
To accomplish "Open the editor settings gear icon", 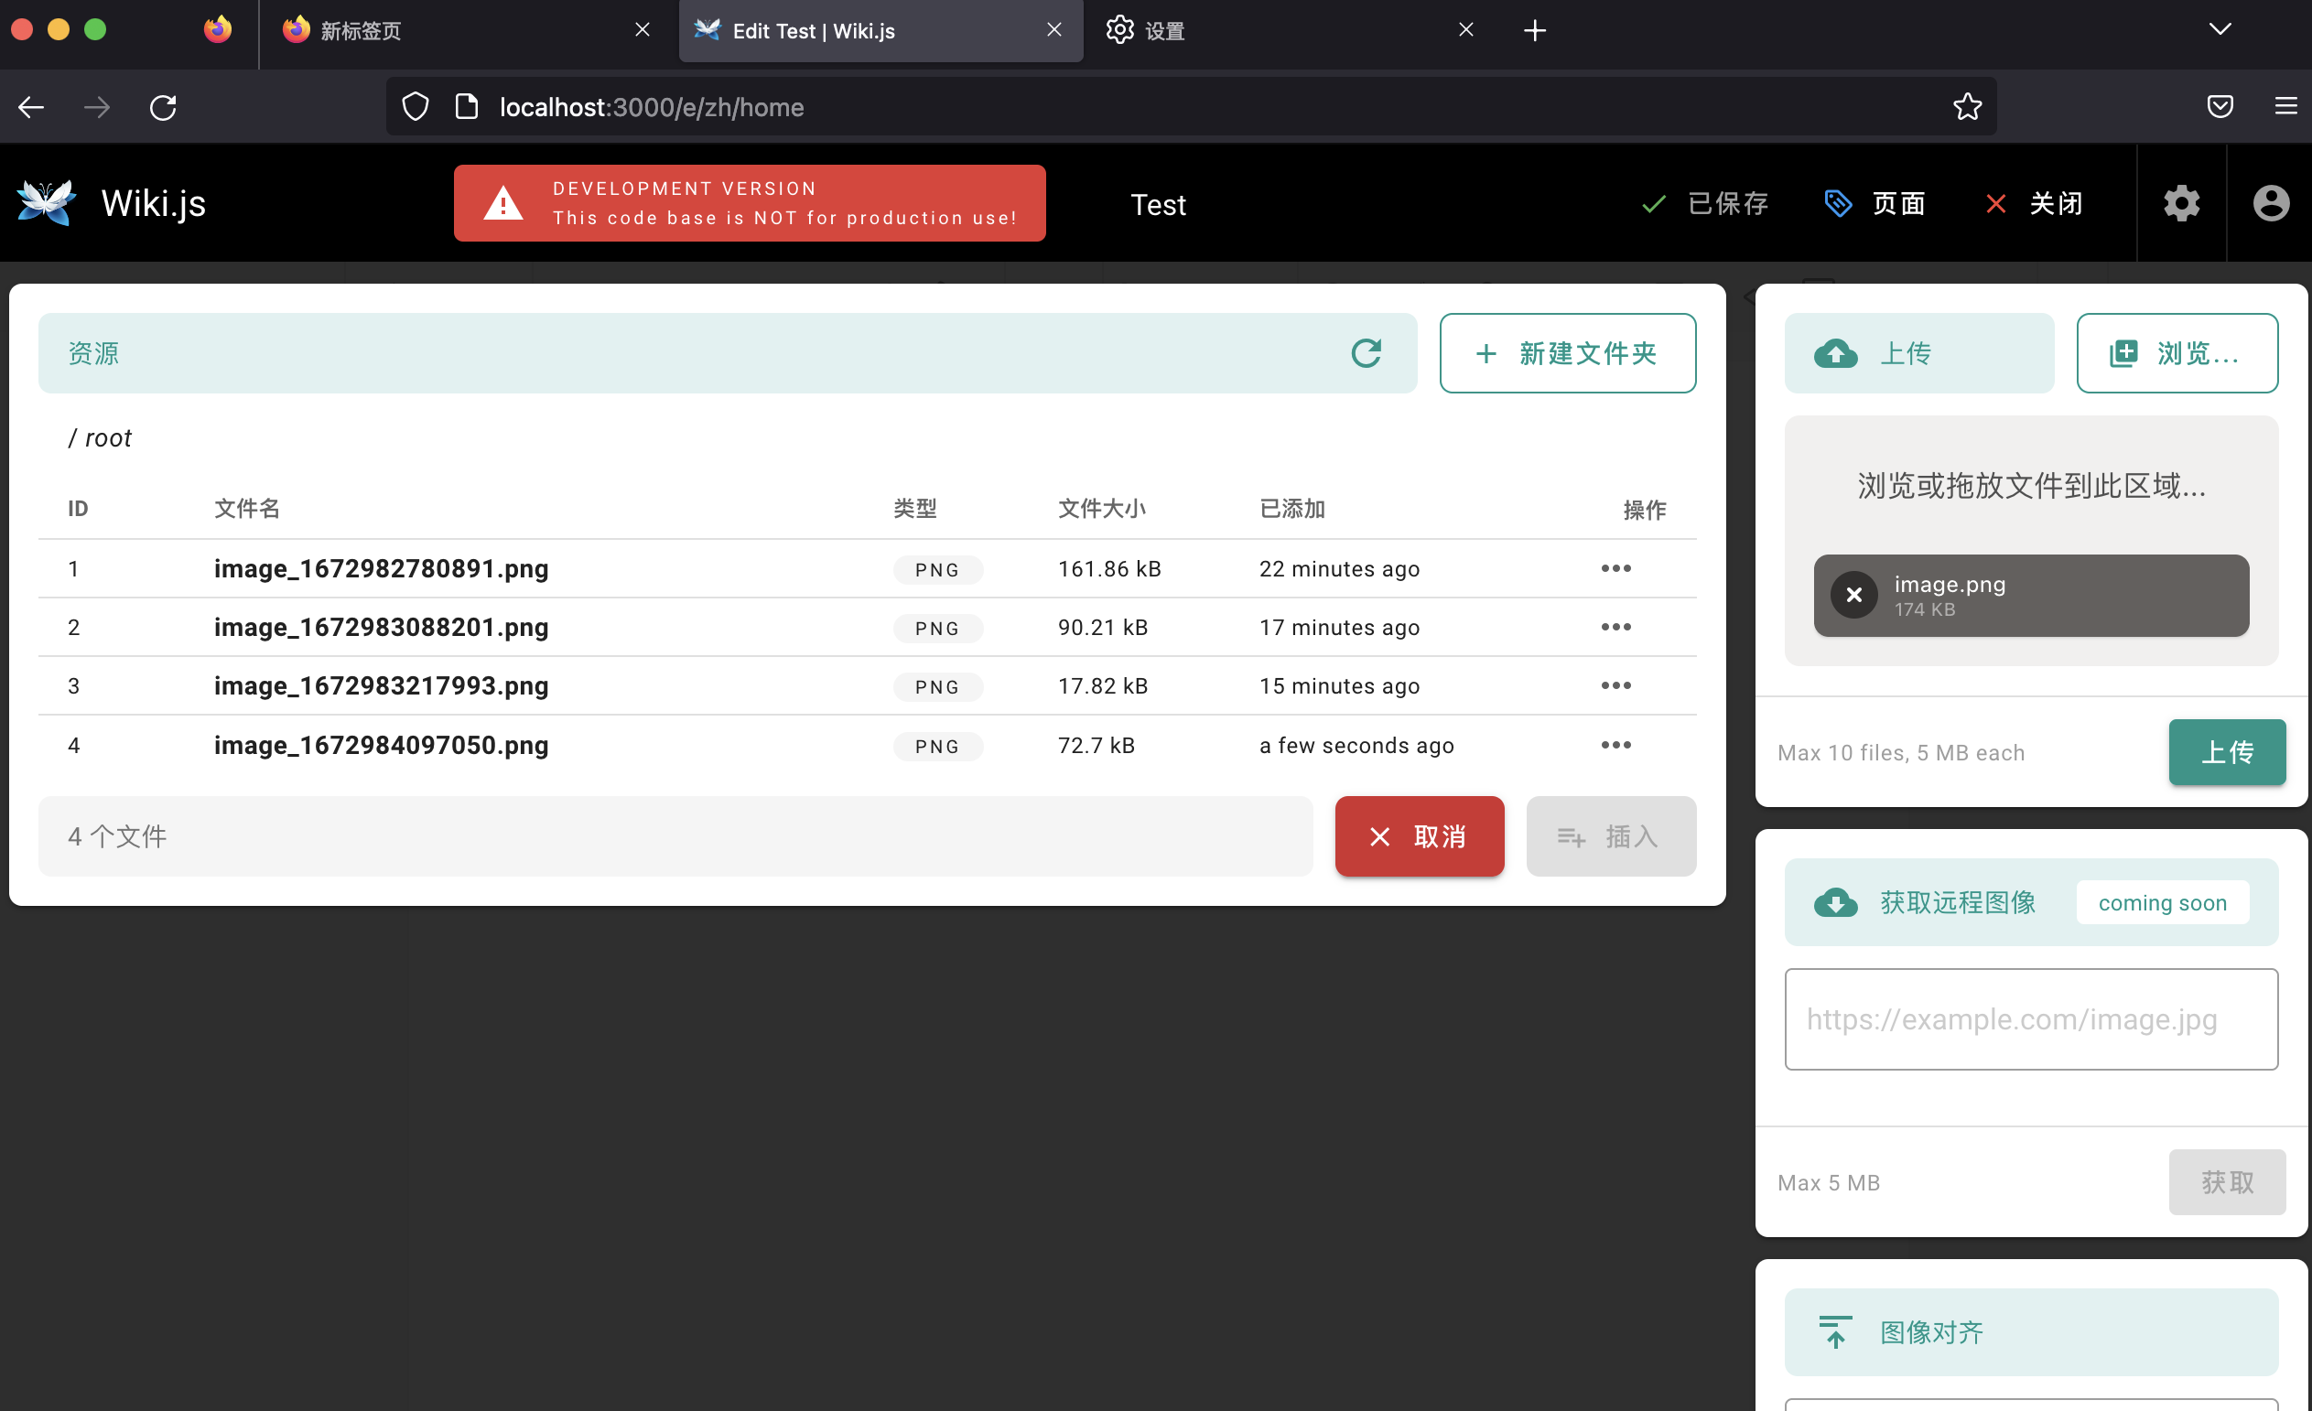I will 2182,202.
